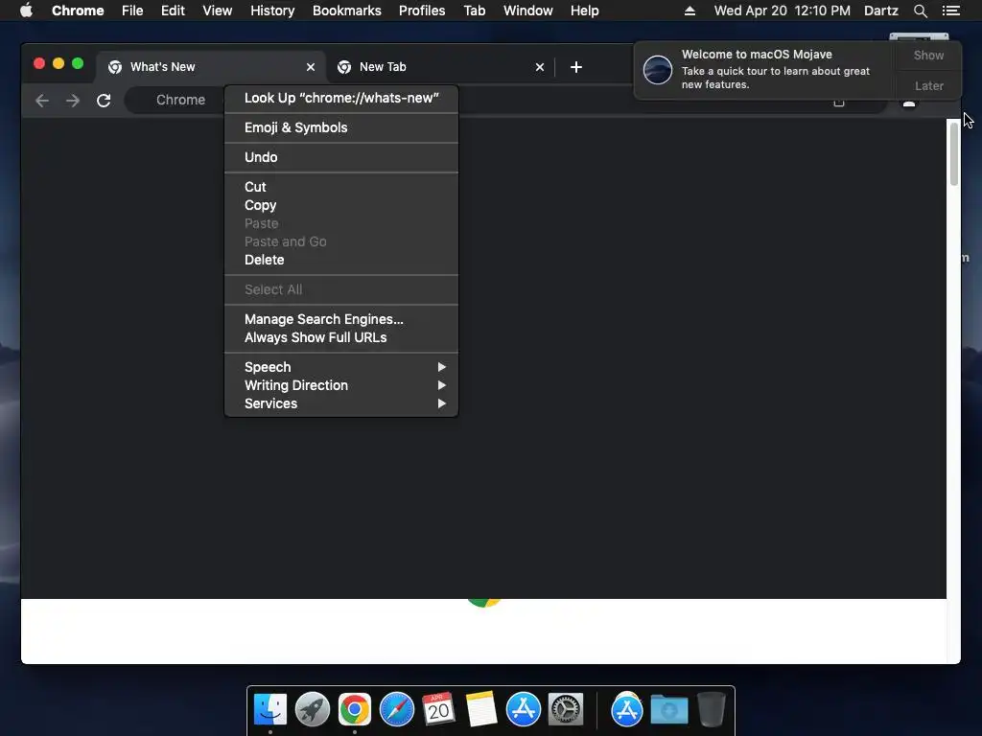Open Safari from the dock

(397, 709)
